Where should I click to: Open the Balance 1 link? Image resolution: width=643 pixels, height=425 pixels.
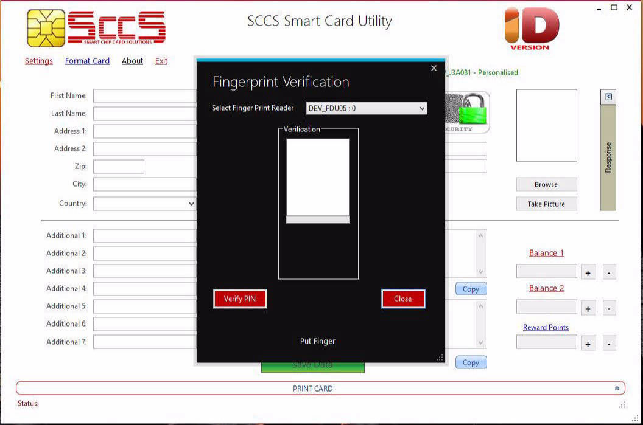tap(546, 253)
